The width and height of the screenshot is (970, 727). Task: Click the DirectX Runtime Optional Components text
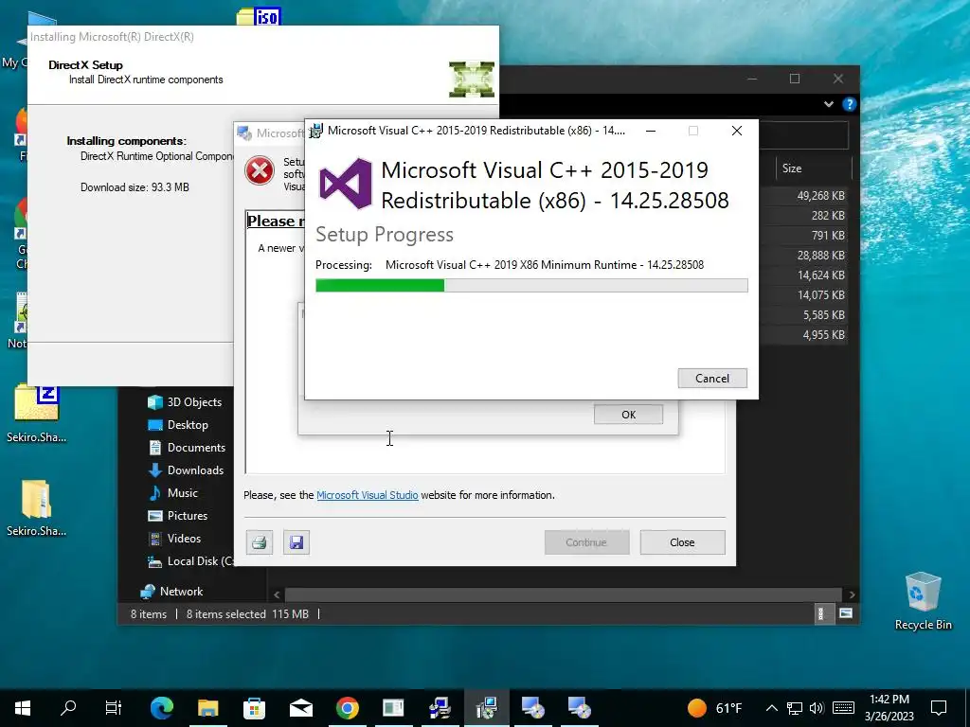(157, 156)
